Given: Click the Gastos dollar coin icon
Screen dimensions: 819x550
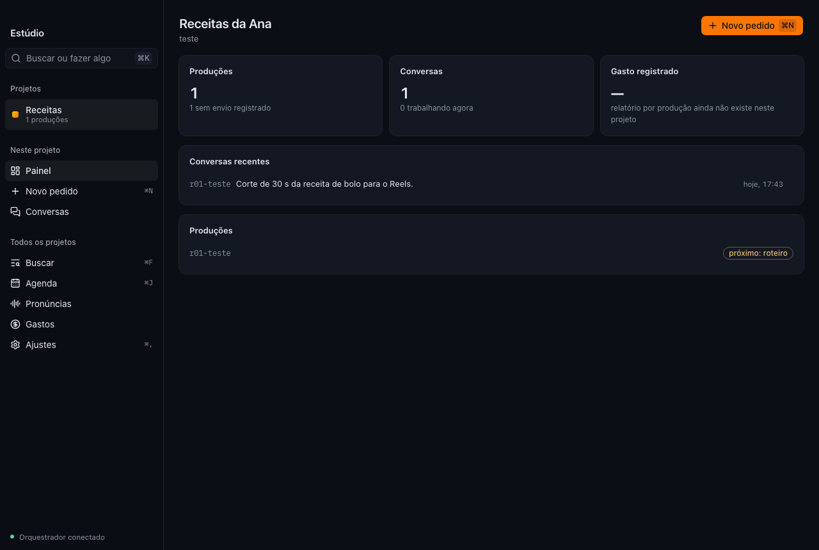Looking at the screenshot, I should tap(15, 324).
